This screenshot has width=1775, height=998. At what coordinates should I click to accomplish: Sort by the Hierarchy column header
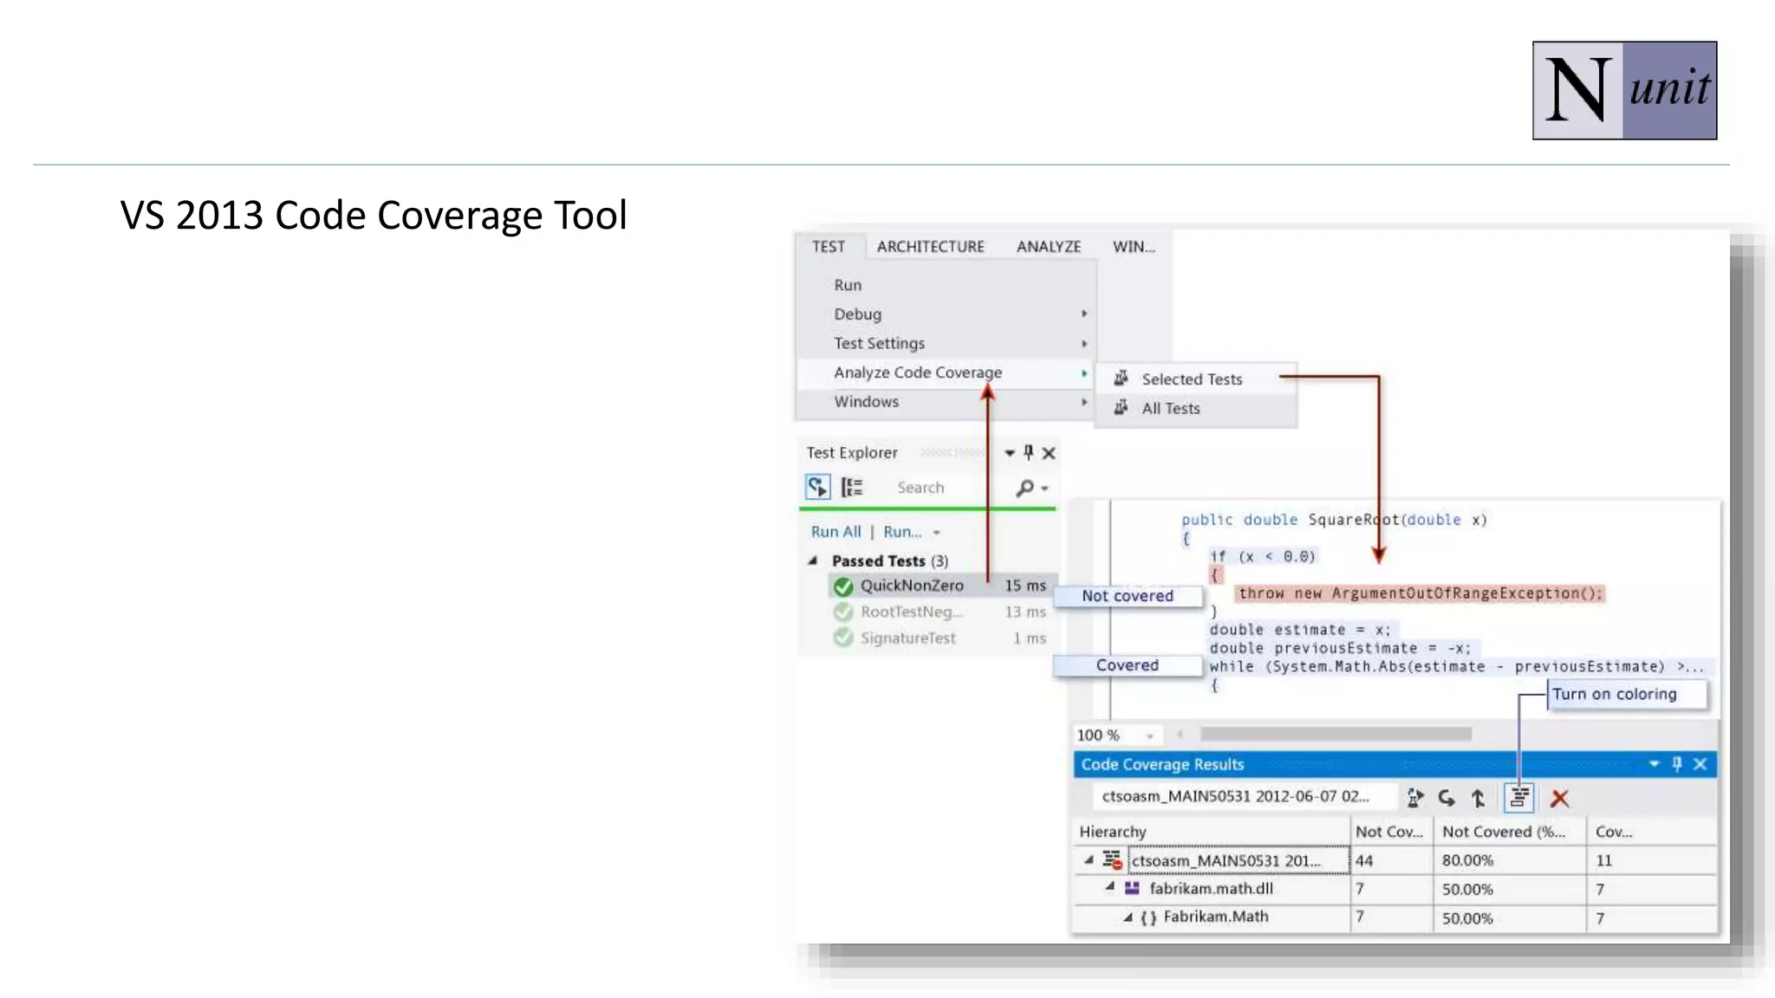[x=1212, y=832]
